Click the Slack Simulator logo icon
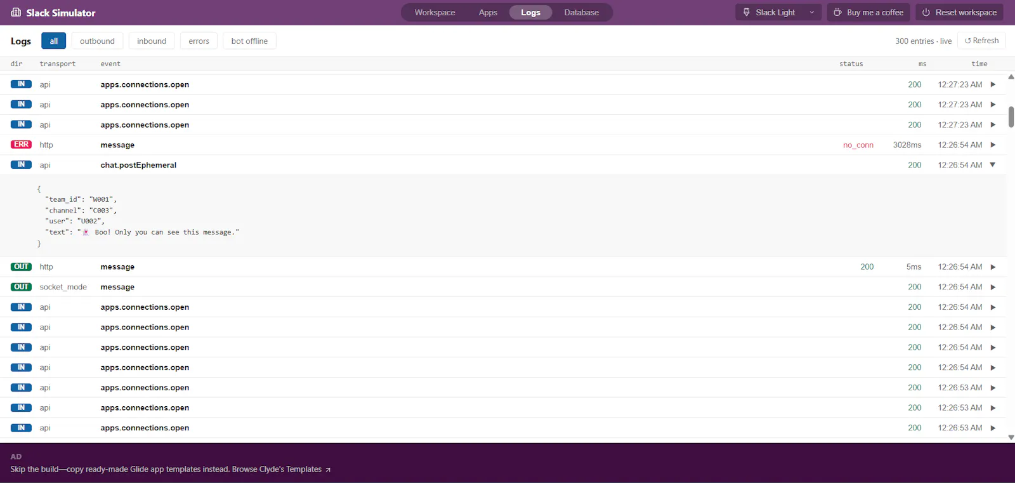The image size is (1015, 483). [x=16, y=12]
